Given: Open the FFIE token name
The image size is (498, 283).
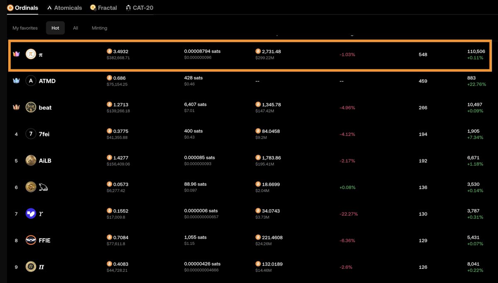Looking at the screenshot, I should point(45,240).
